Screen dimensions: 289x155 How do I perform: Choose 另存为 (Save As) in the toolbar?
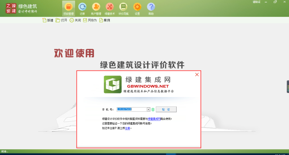90,20
